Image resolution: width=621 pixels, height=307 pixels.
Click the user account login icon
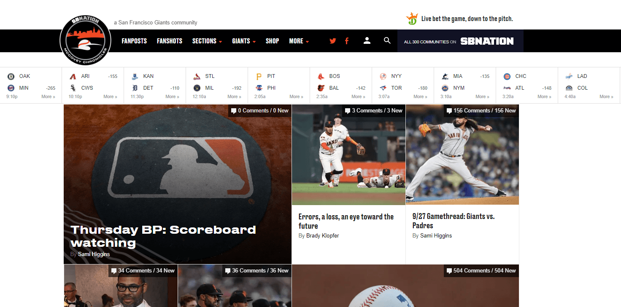click(x=367, y=40)
